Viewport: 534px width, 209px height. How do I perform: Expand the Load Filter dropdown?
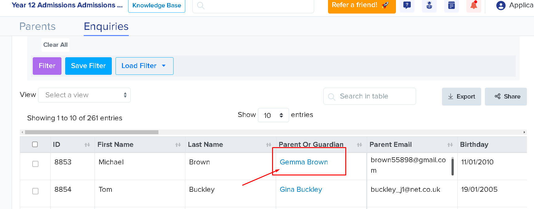[144, 66]
